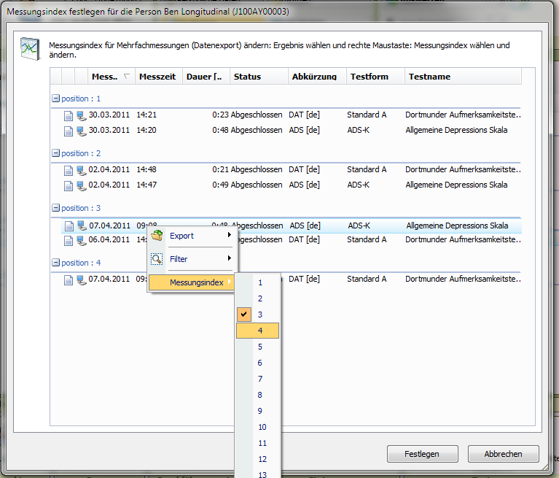Select index 7 in the Messungsindex list

coord(260,379)
